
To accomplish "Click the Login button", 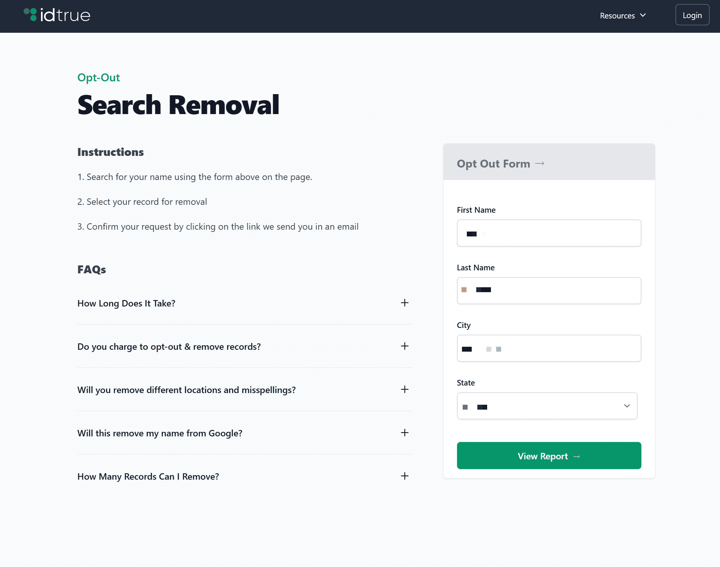I will 692,15.
